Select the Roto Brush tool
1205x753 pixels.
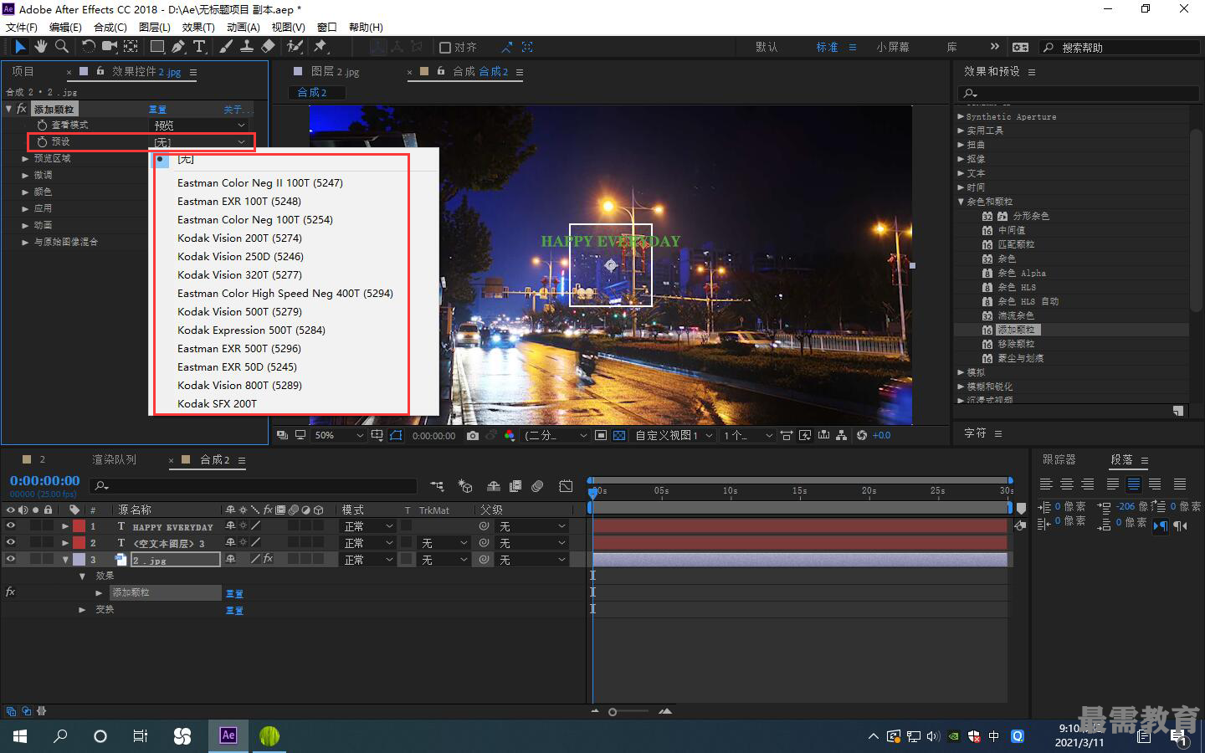pos(295,47)
